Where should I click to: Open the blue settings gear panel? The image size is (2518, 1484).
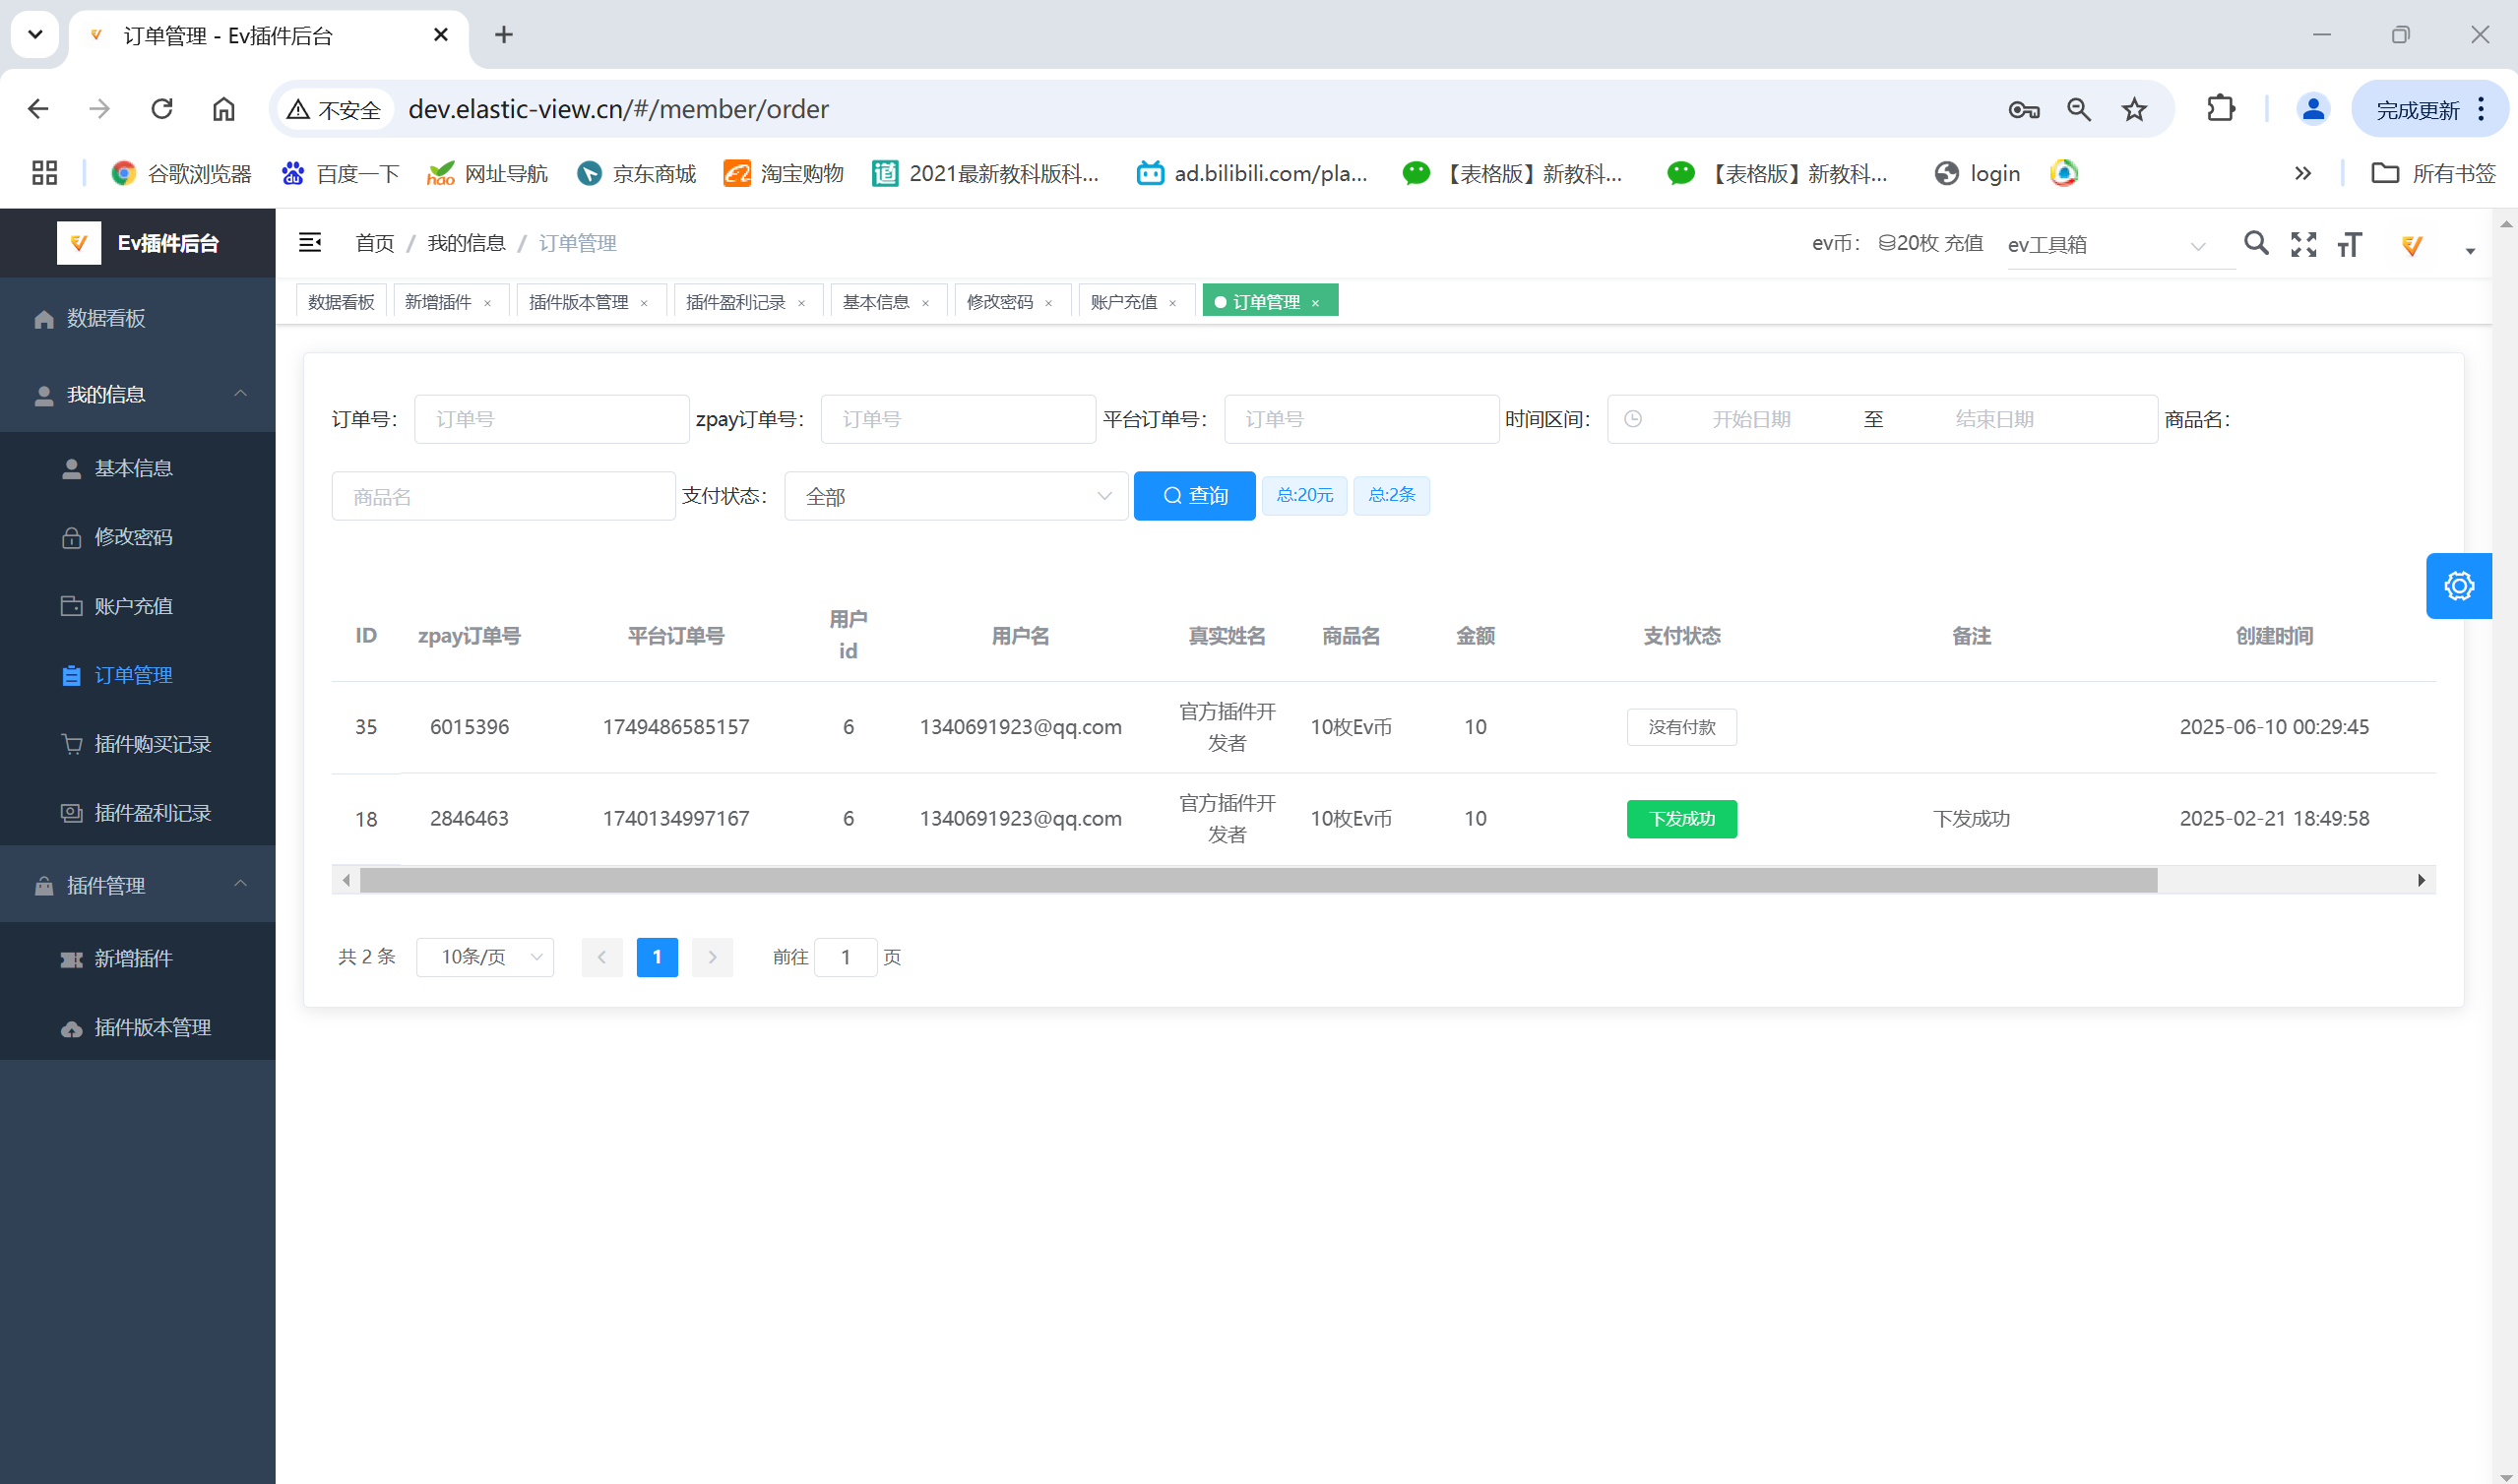(x=2459, y=586)
